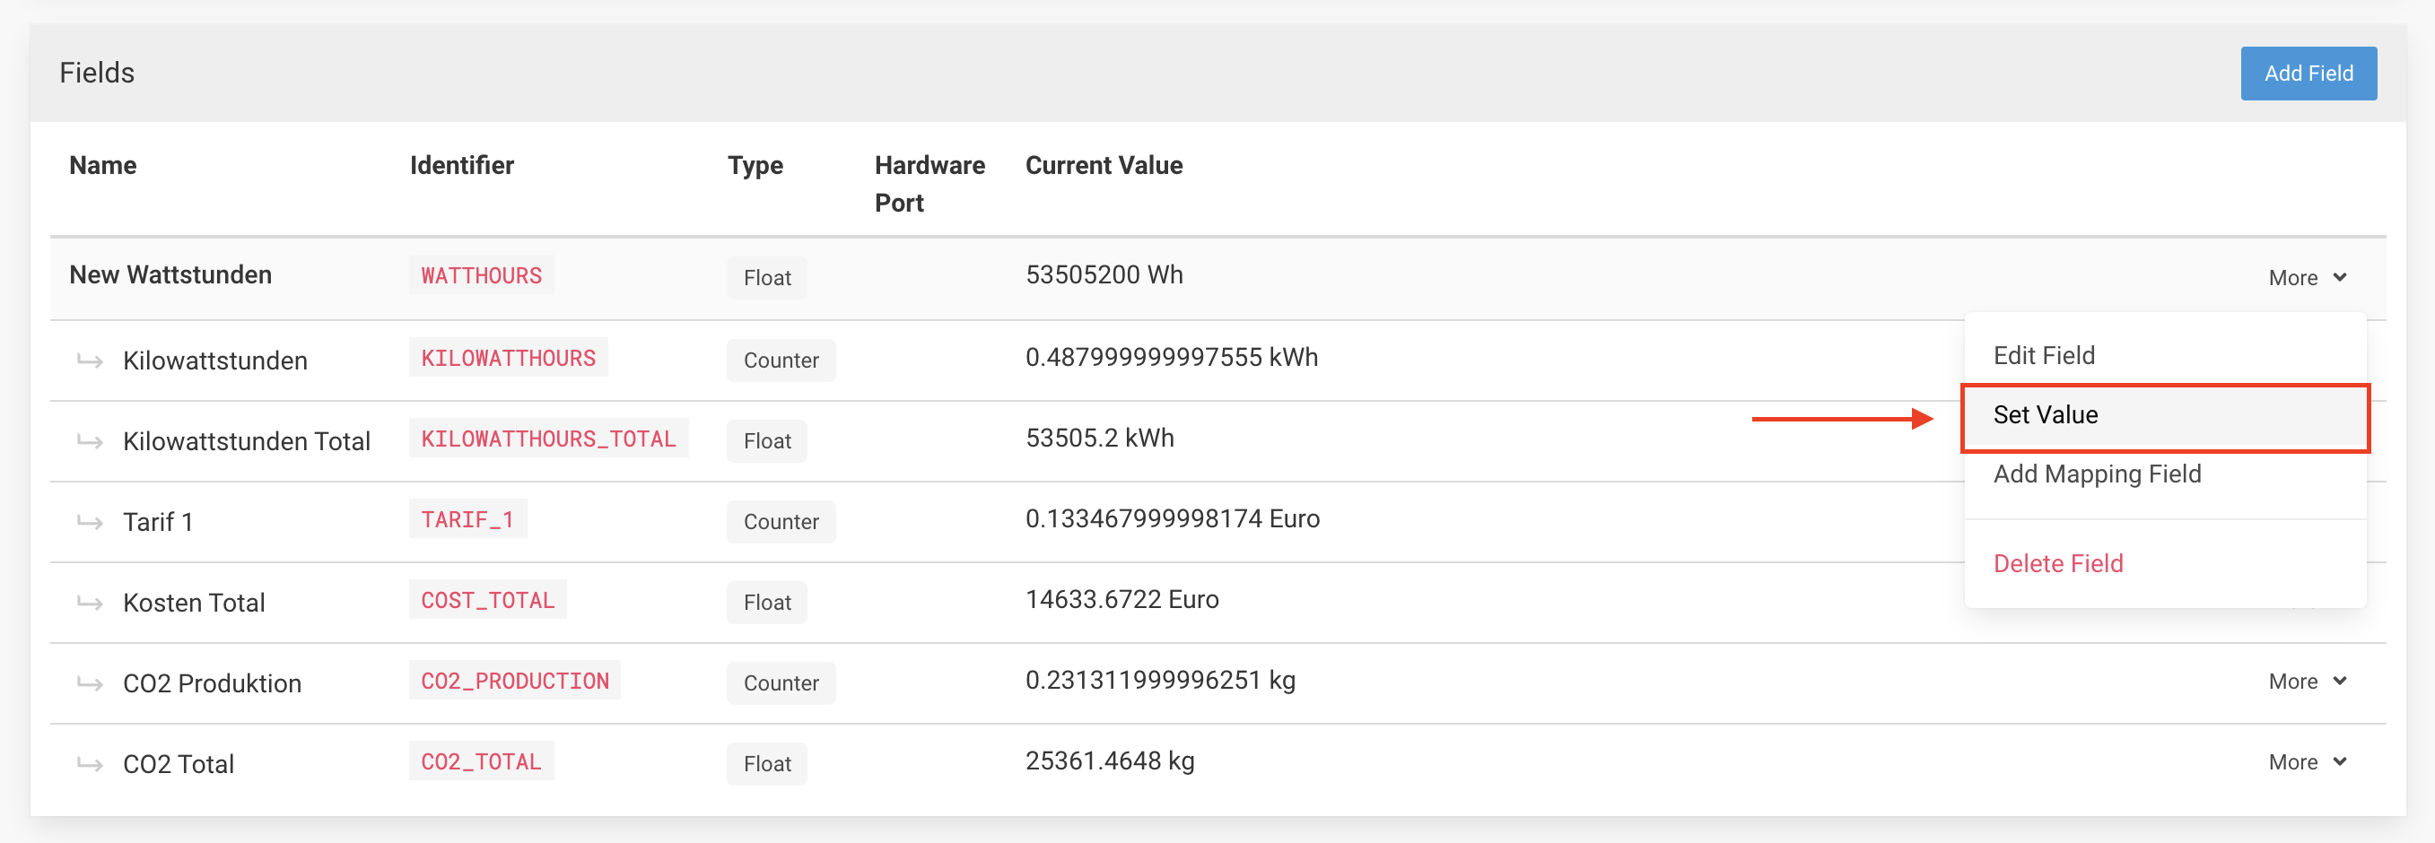Expand More menu for CO2 Produktion row
2435x843 pixels.
click(x=2307, y=682)
